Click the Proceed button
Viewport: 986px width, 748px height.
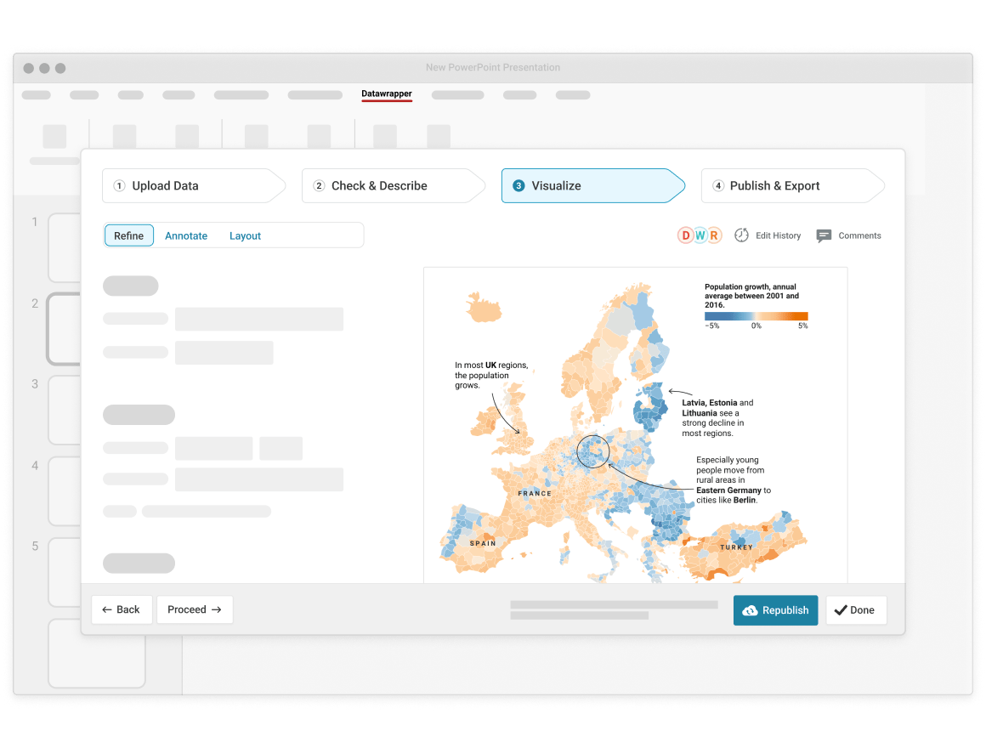click(x=195, y=609)
